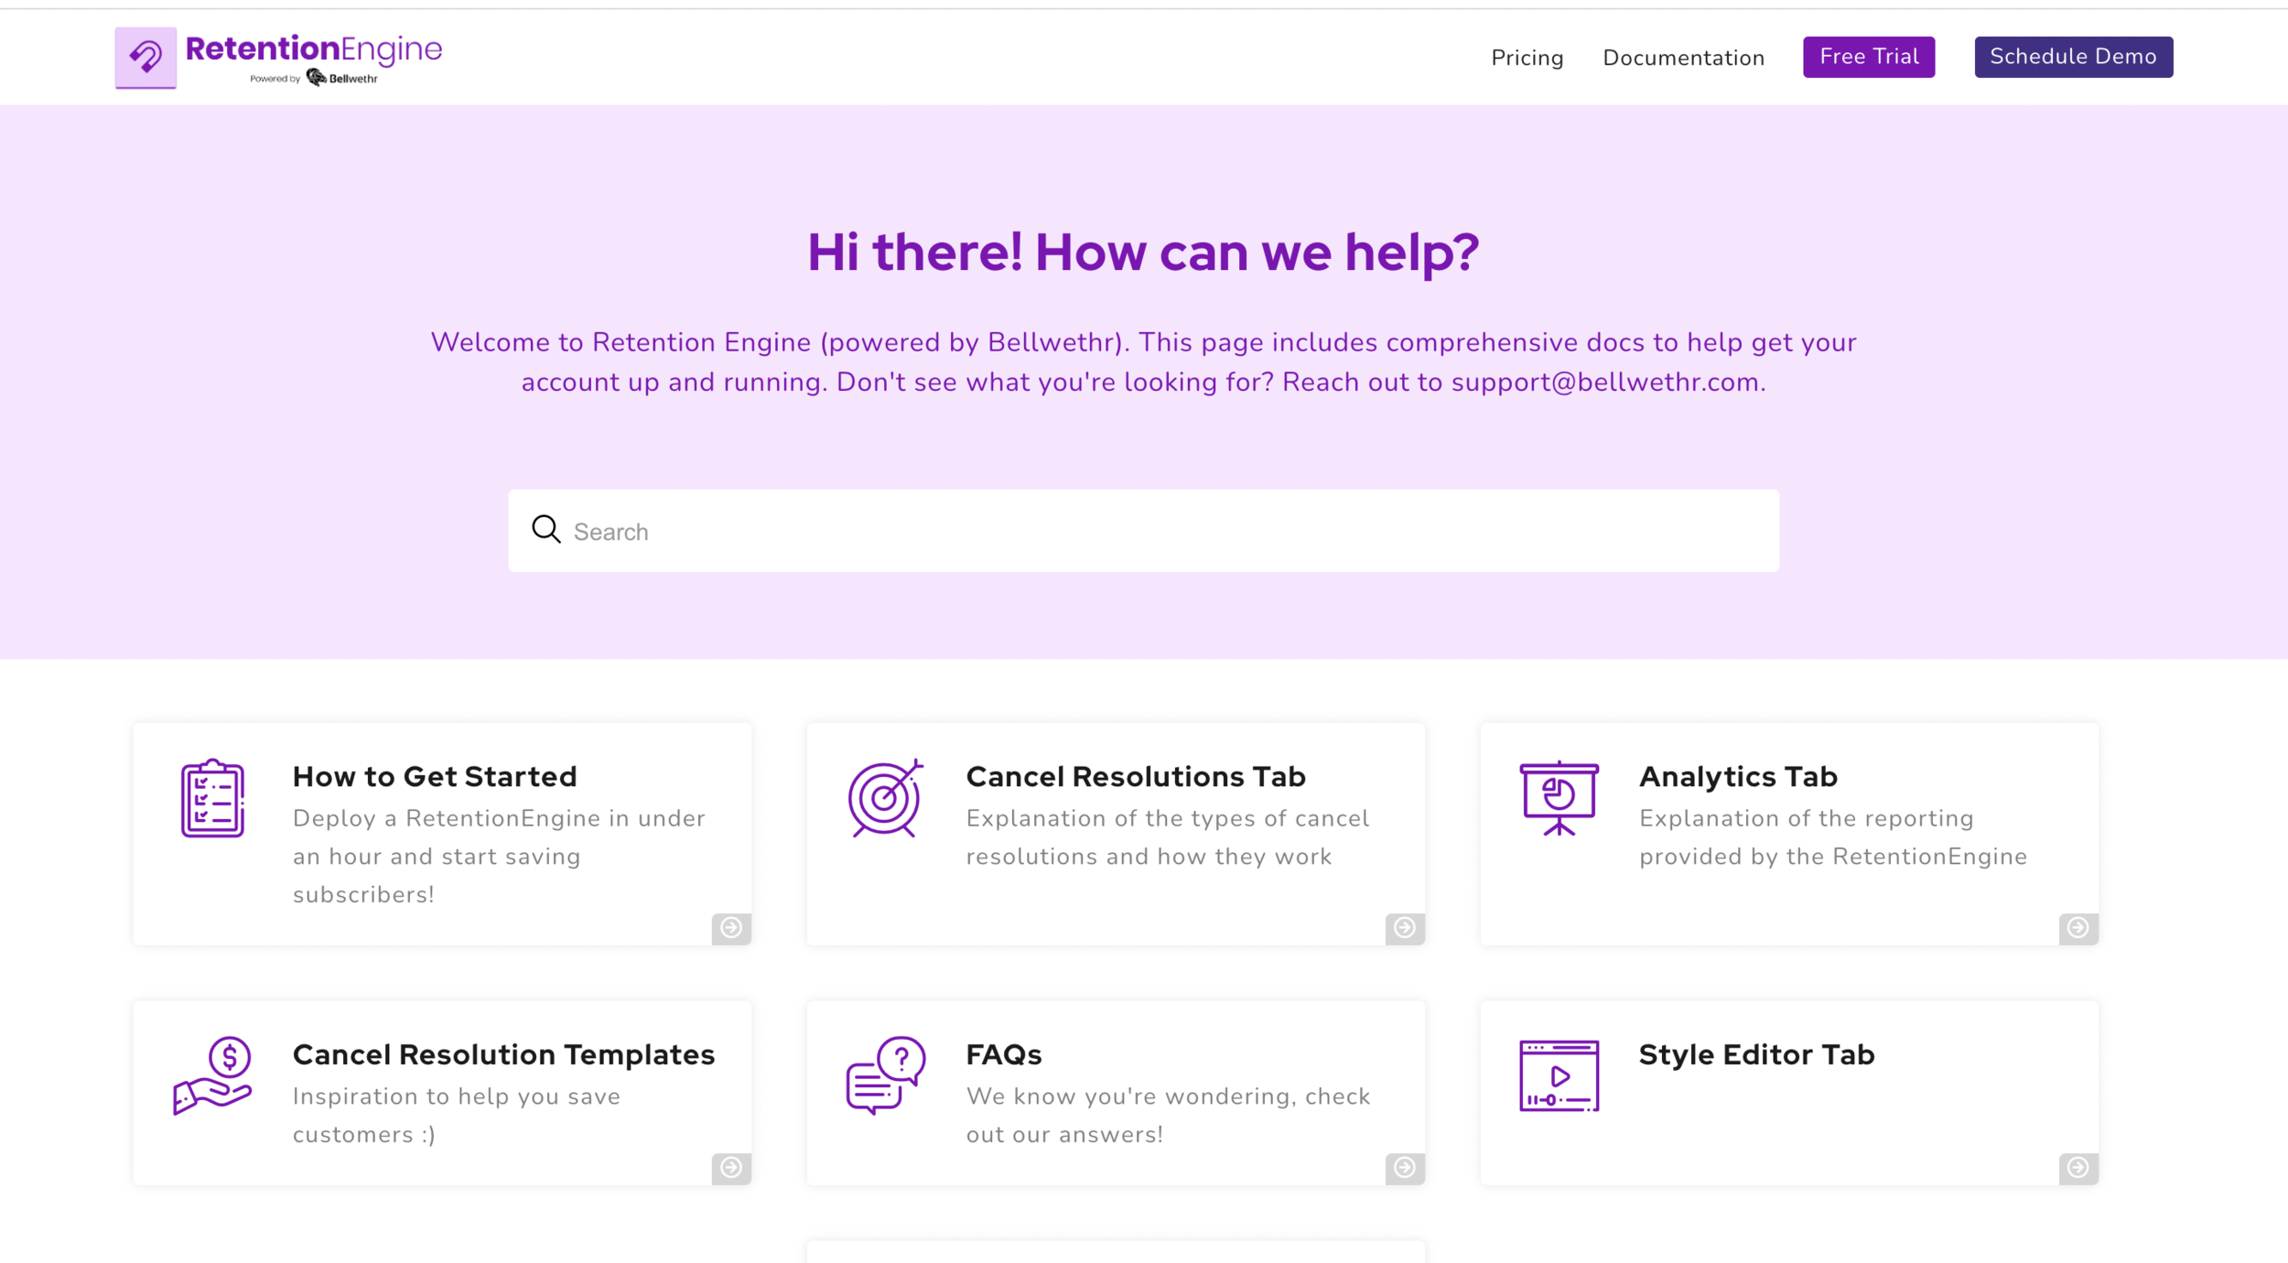This screenshot has height=1263, width=2288.
Task: Click 'We know you're wondering' description text
Action: point(1169,1116)
